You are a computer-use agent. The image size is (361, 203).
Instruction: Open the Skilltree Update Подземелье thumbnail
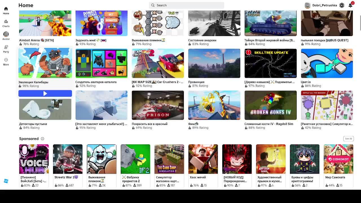pyautogui.click(x=270, y=63)
